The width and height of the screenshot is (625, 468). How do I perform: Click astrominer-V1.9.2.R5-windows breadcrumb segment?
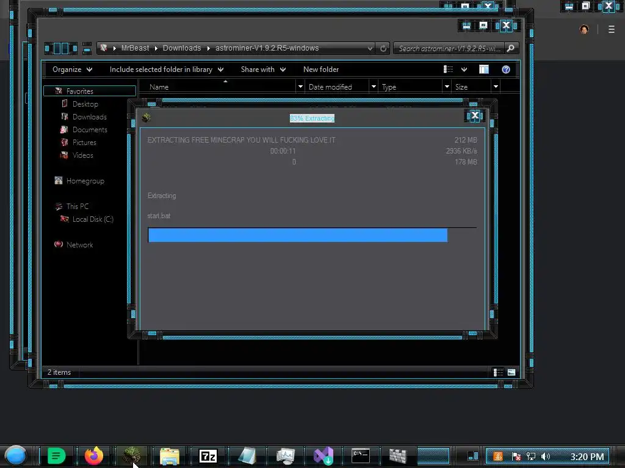coord(267,48)
